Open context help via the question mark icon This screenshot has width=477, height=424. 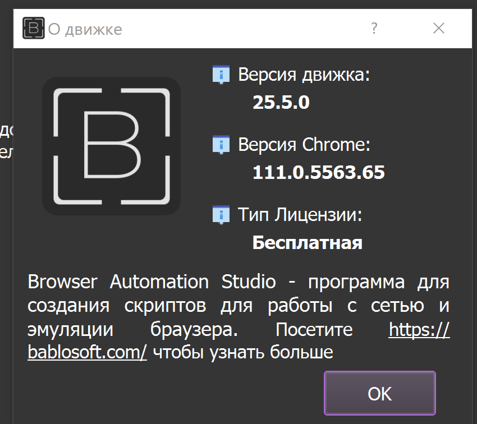[x=374, y=27]
